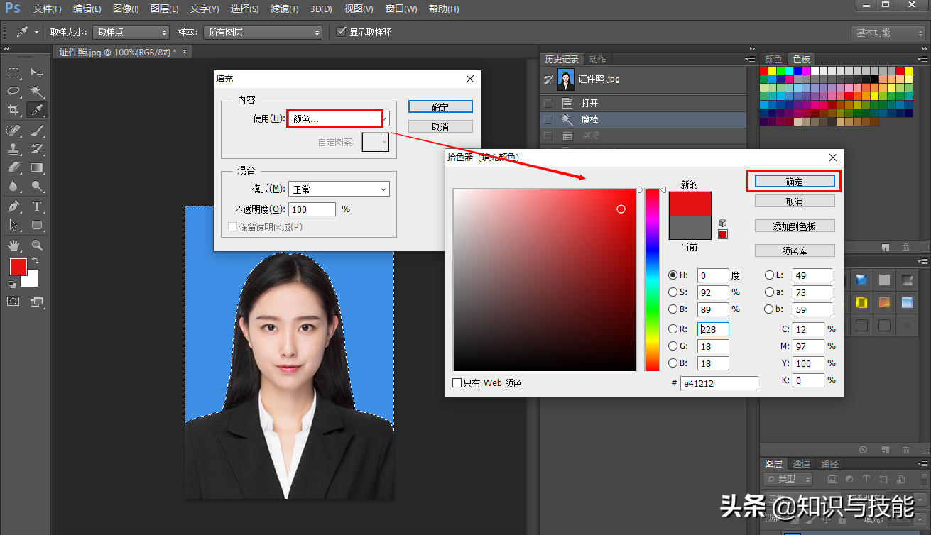Select the Pen tool
931x535 pixels.
pyautogui.click(x=13, y=206)
